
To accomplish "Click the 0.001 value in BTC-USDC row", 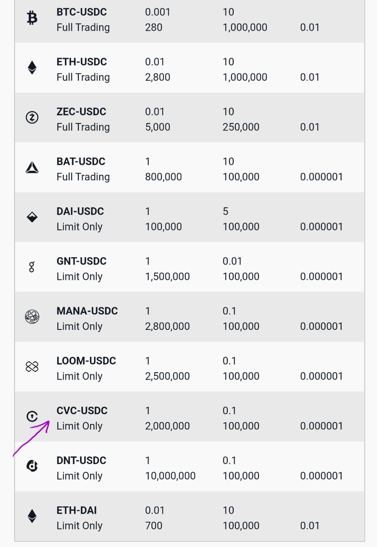I will tap(158, 12).
